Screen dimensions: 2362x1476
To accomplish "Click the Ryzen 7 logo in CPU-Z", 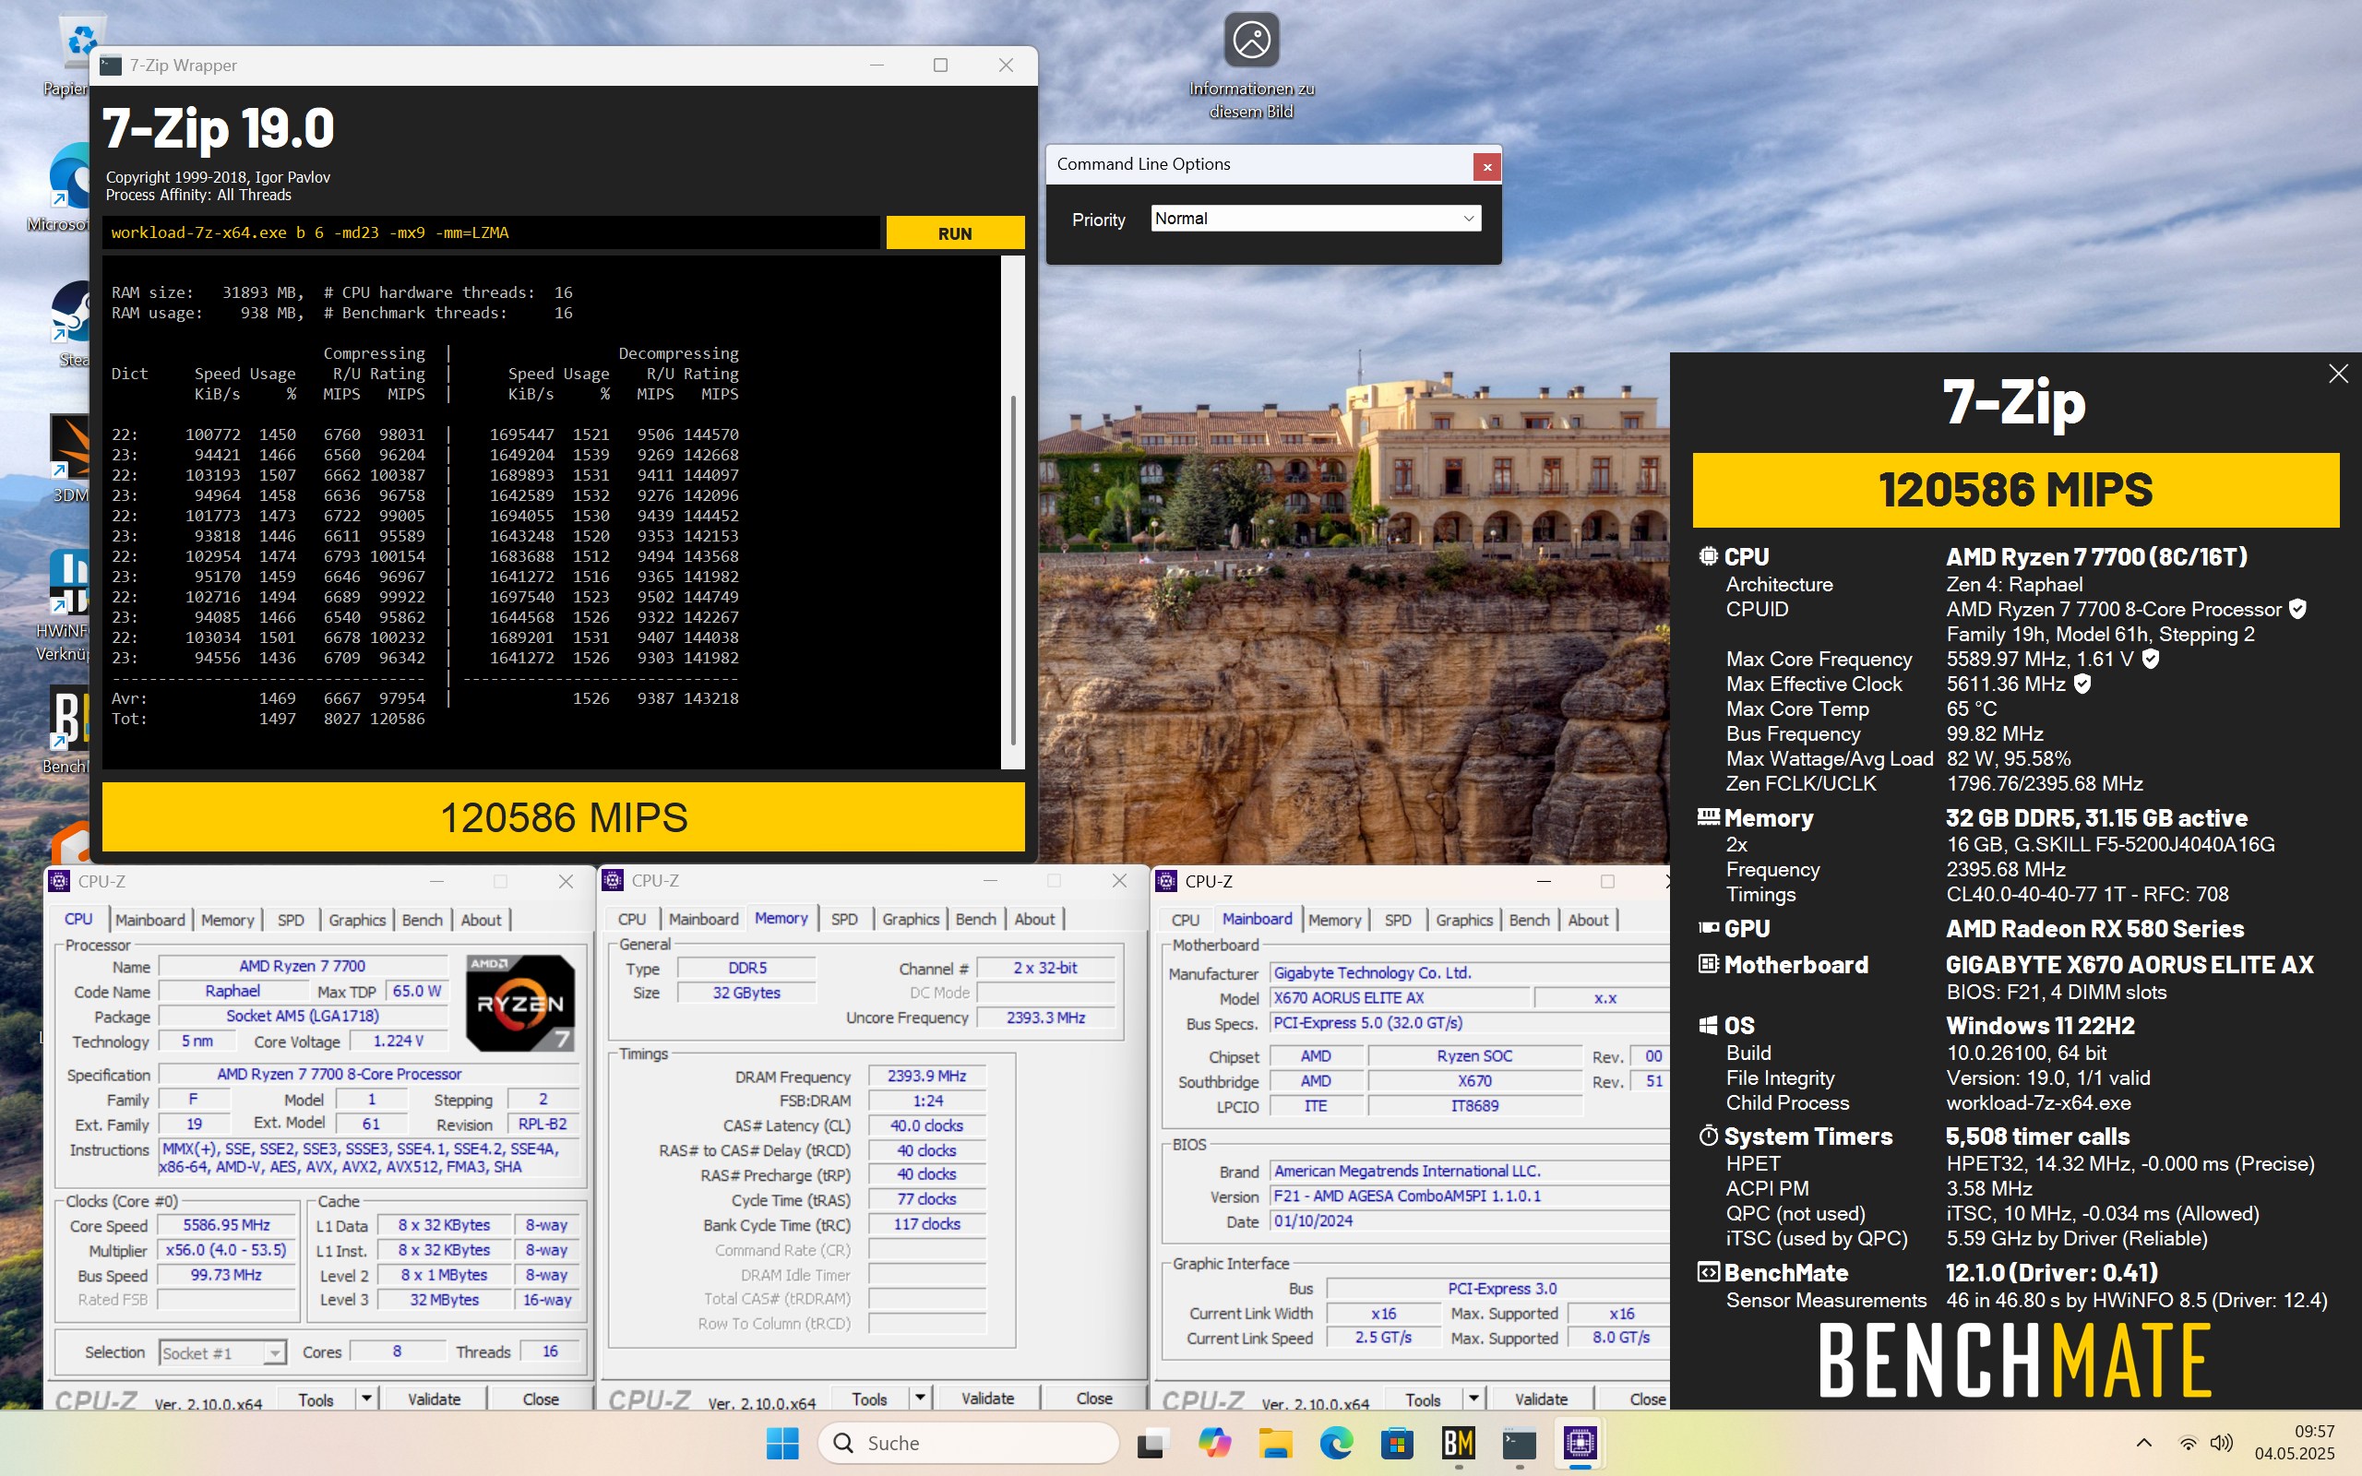I will 520,1003.
